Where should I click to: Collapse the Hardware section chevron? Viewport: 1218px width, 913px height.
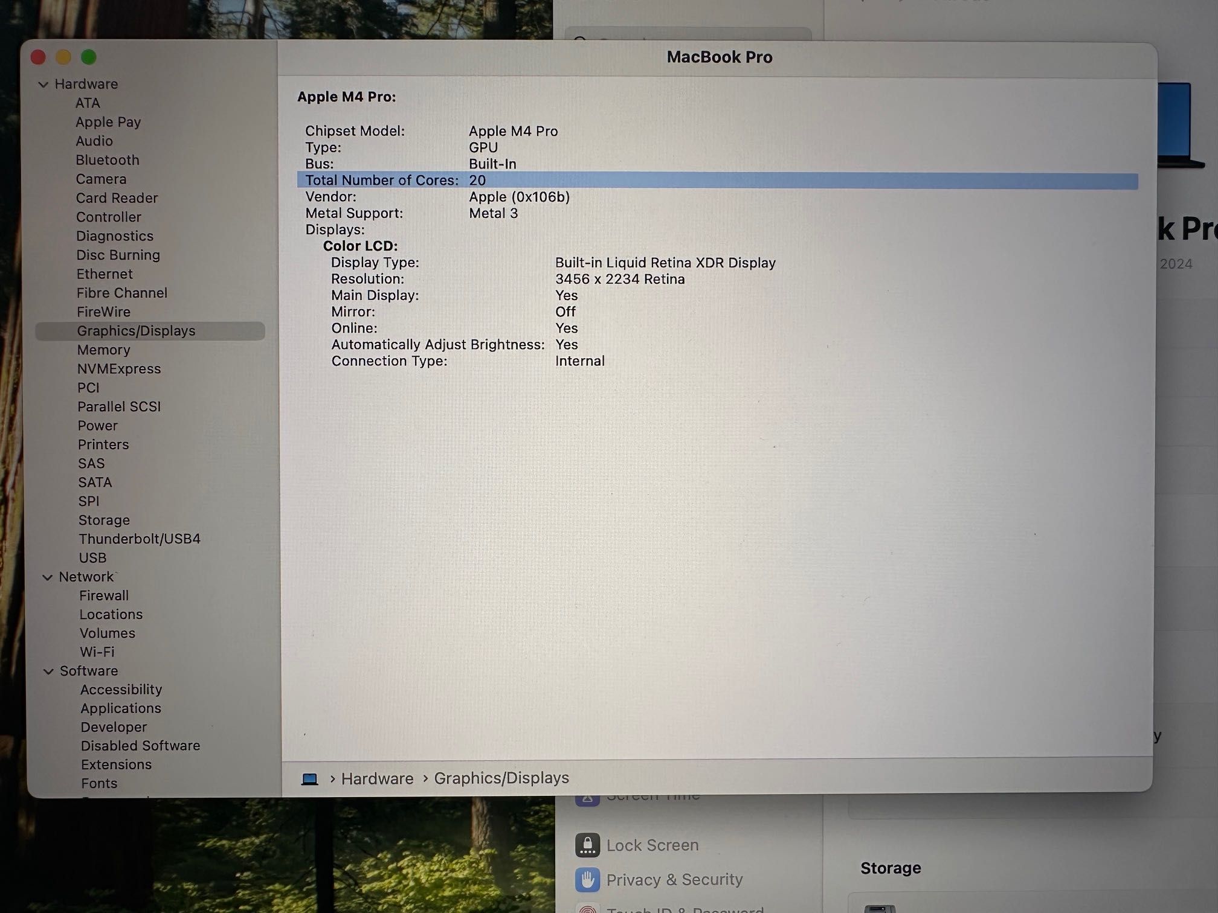point(43,85)
